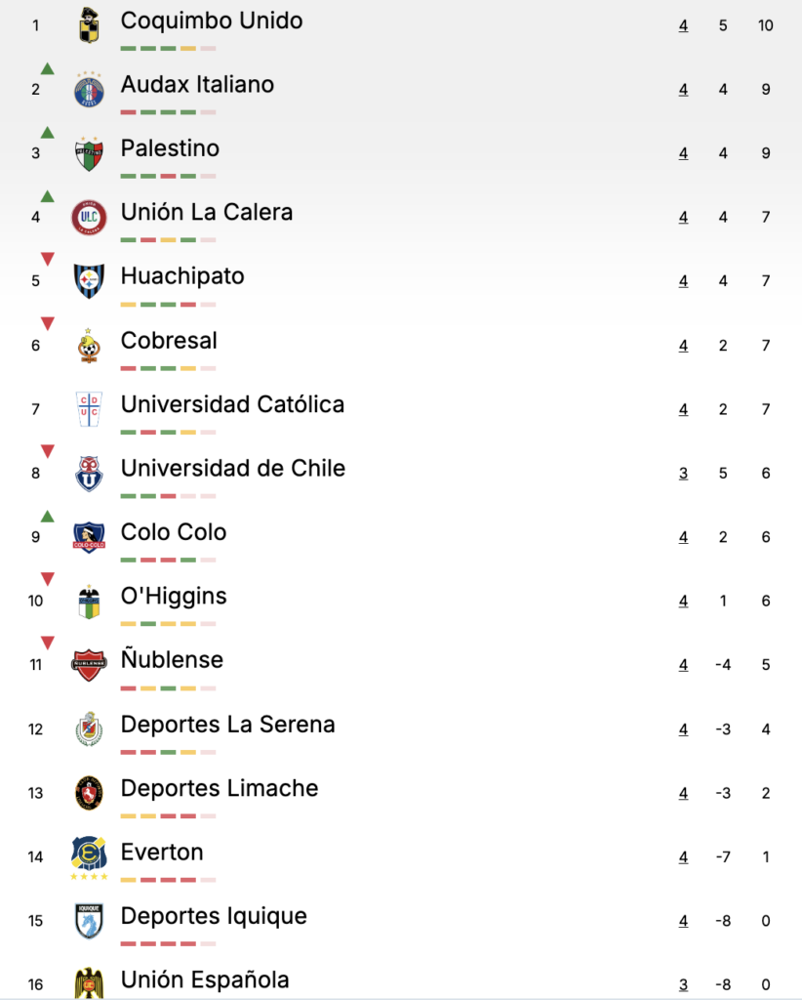Open the Universidad de Chile team page
This screenshot has height=1000, width=802.
click(x=232, y=469)
